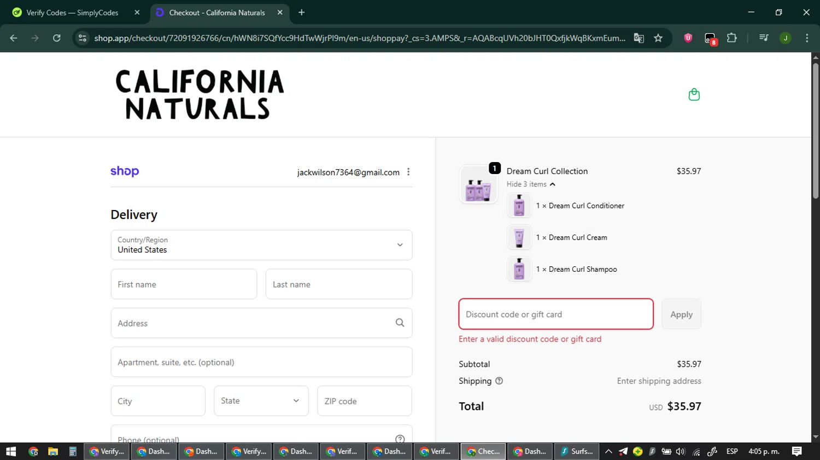This screenshot has width=820, height=460.
Task: Click Total $35.97 amount
Action: pos(684,406)
